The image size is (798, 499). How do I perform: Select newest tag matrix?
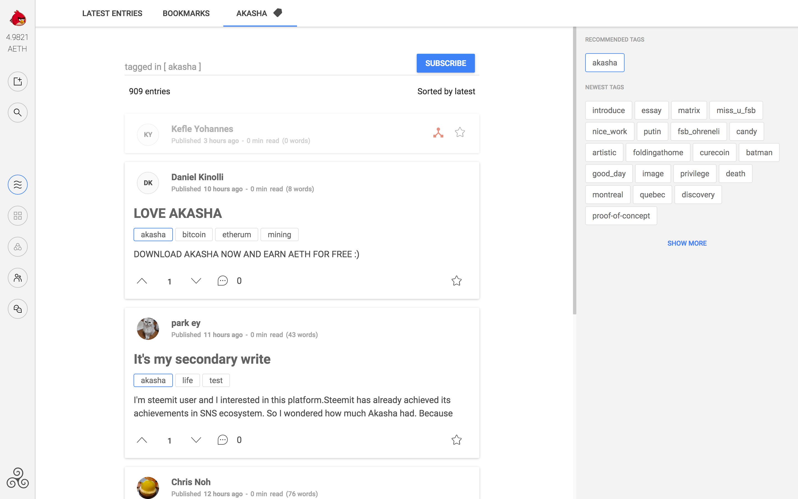pyautogui.click(x=689, y=110)
